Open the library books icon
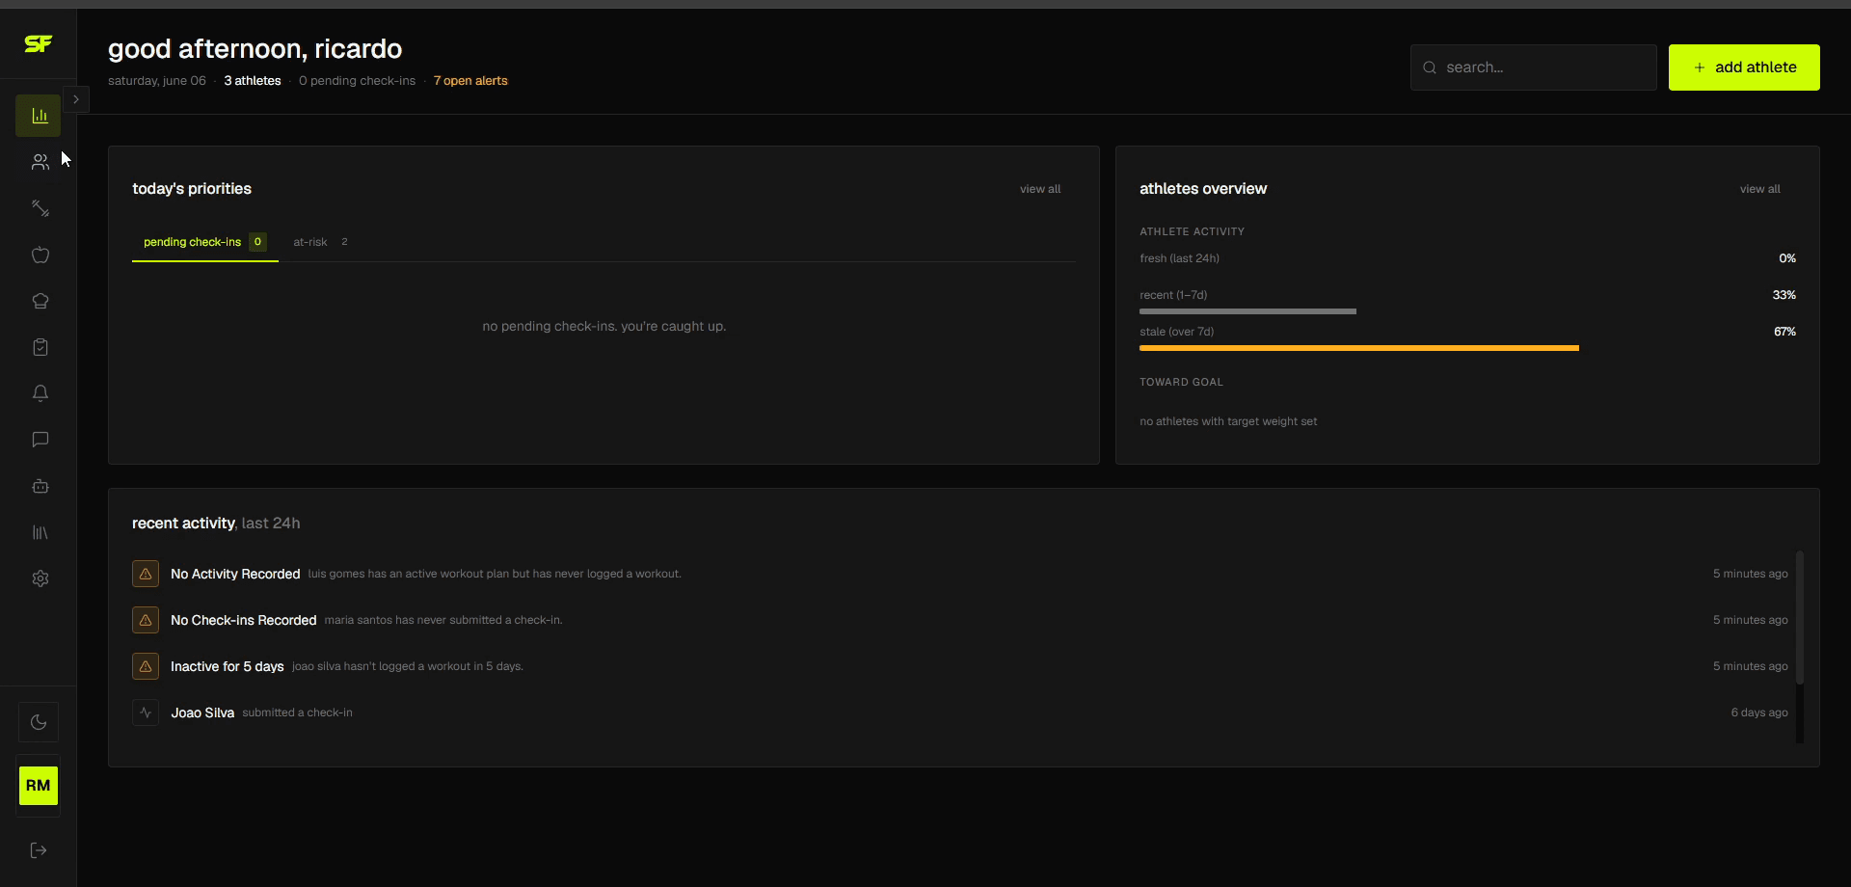This screenshot has width=1851, height=887. (x=40, y=532)
